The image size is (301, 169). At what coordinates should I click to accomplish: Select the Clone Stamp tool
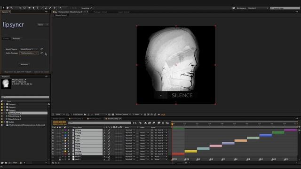[x=46, y=8]
